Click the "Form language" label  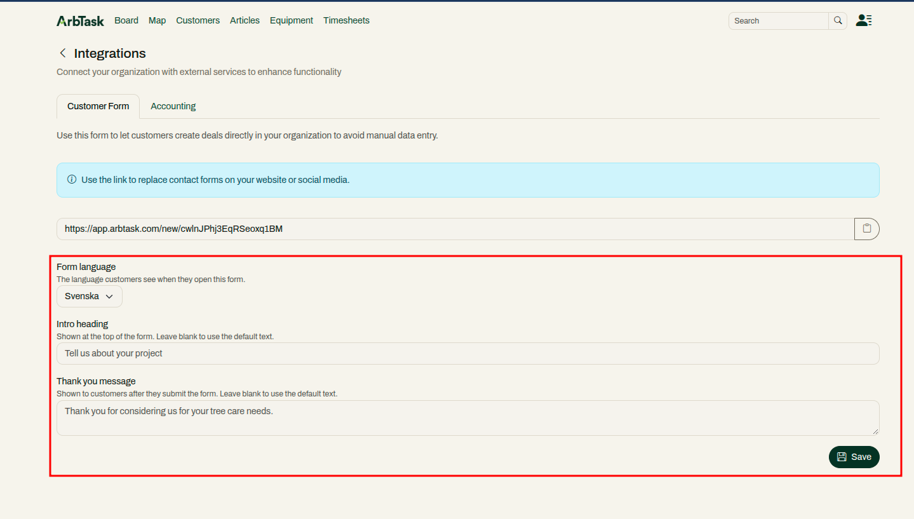[86, 267]
